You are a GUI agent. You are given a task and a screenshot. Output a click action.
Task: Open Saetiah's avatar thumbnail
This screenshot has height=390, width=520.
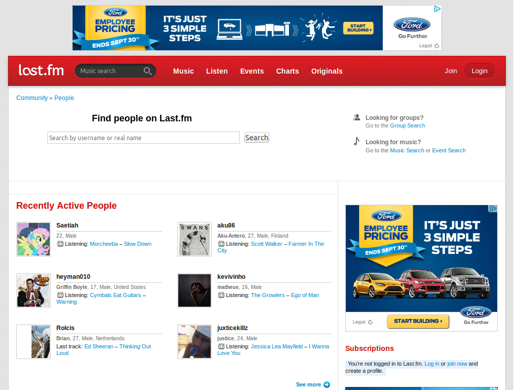34,239
